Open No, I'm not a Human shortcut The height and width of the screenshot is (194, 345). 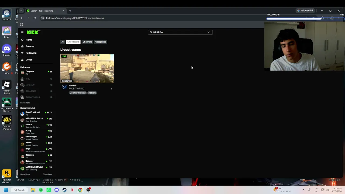[x=7, y=105]
